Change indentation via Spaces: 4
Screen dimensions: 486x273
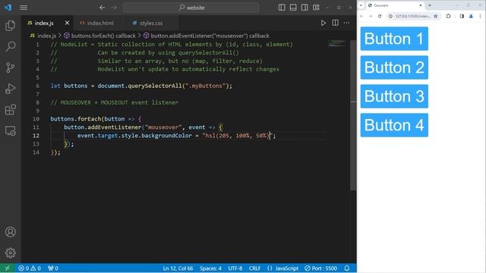210,268
